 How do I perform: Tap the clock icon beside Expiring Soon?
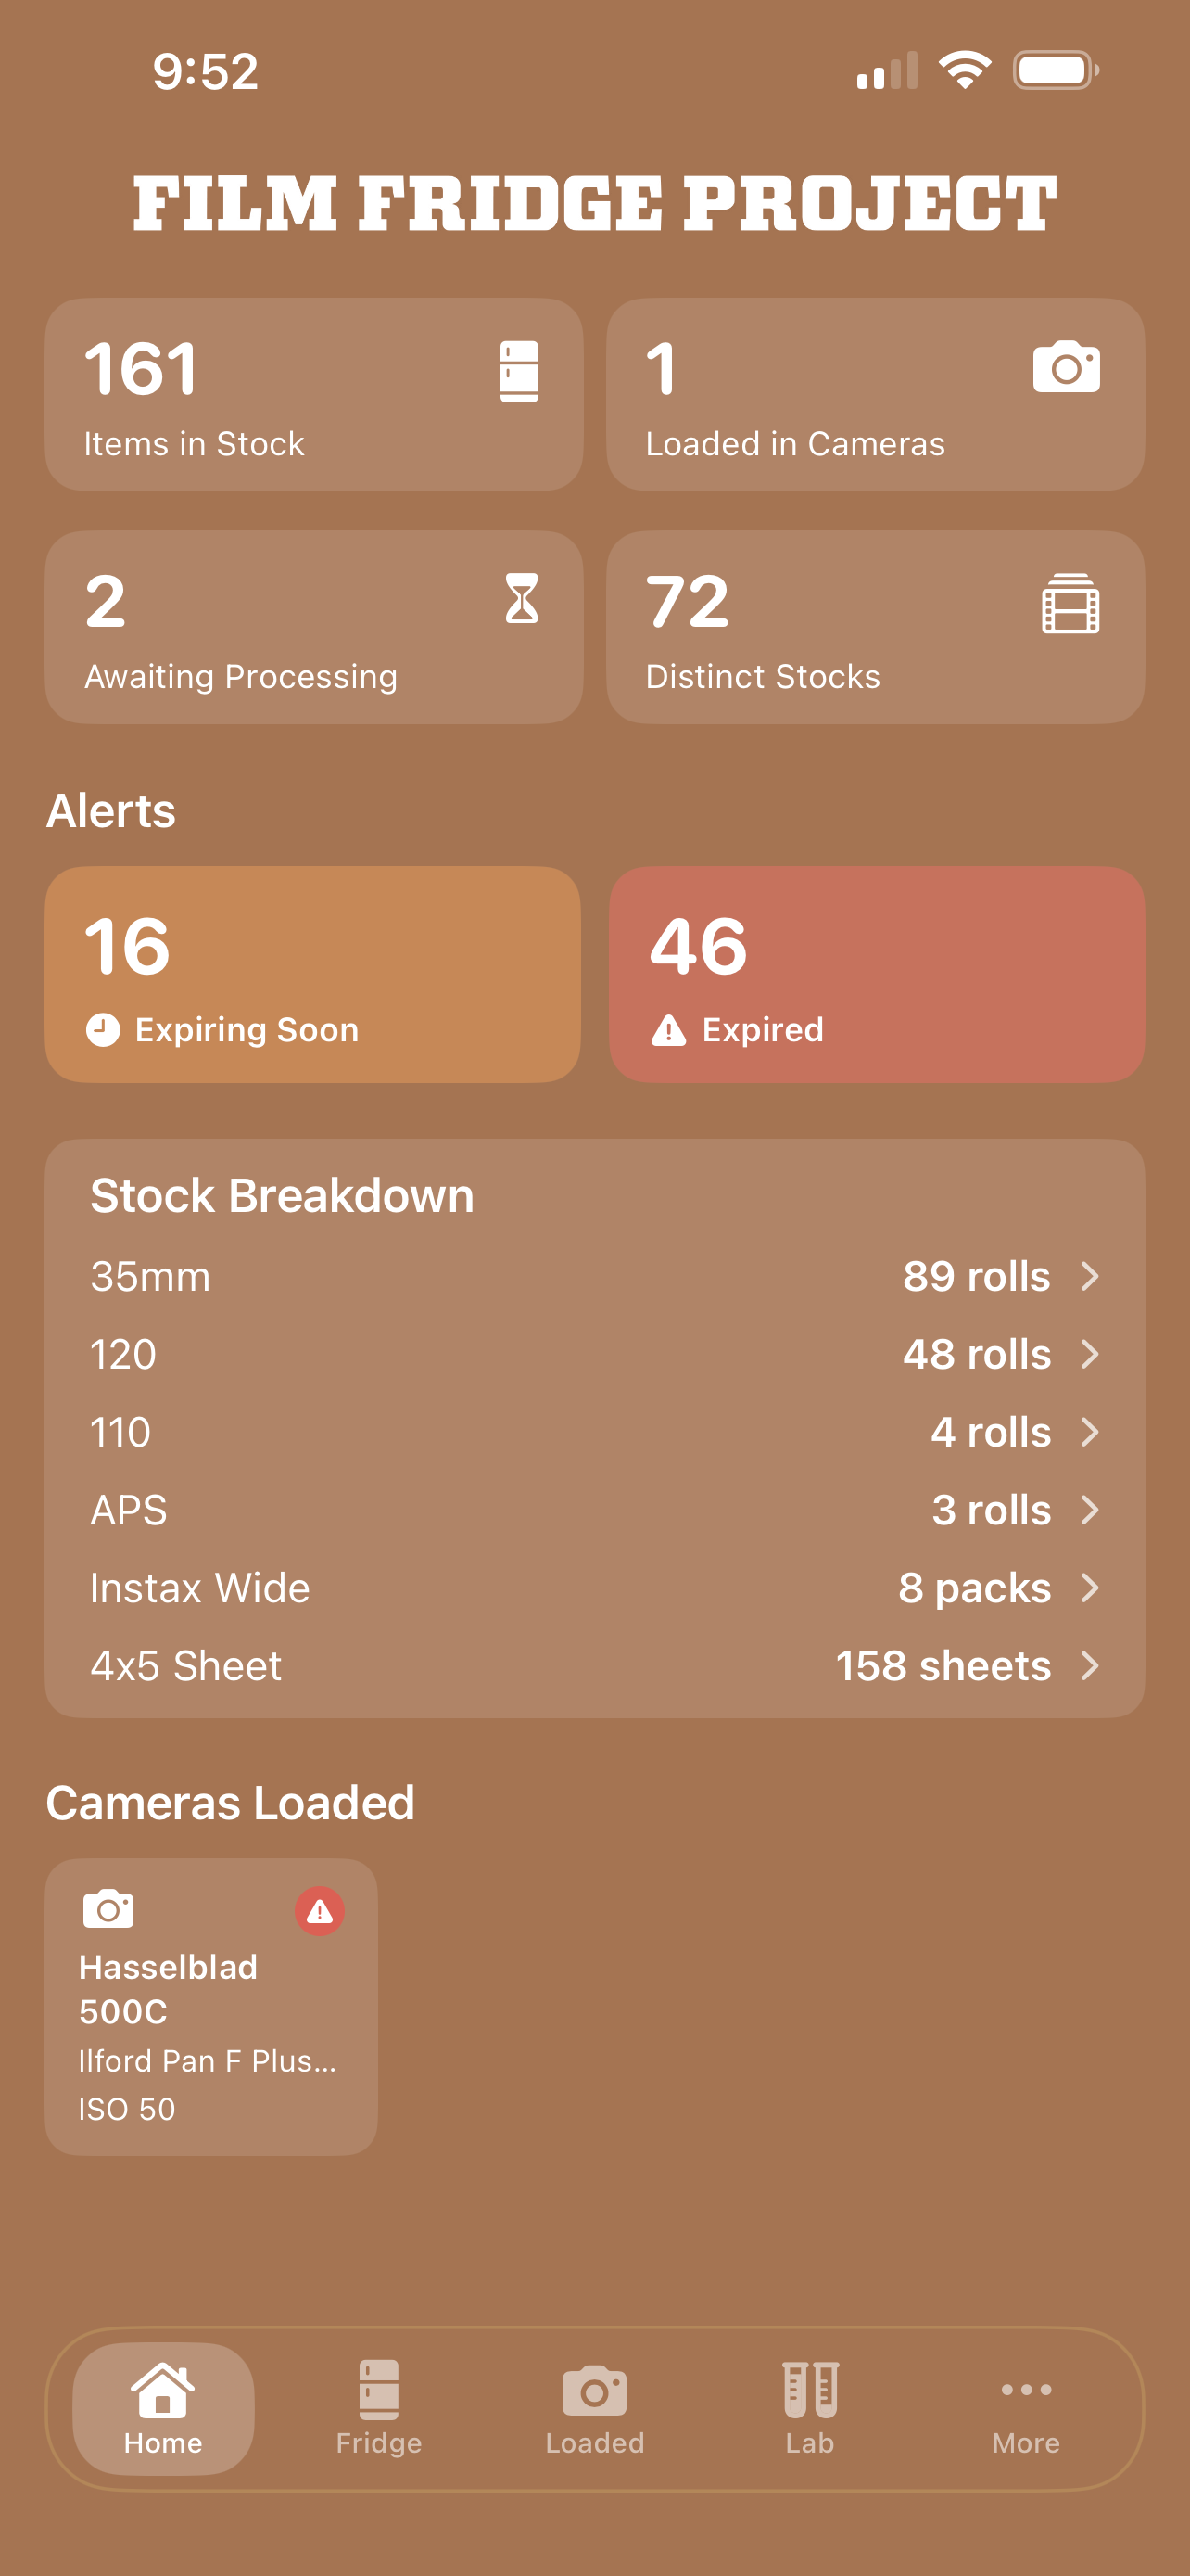pyautogui.click(x=103, y=1029)
